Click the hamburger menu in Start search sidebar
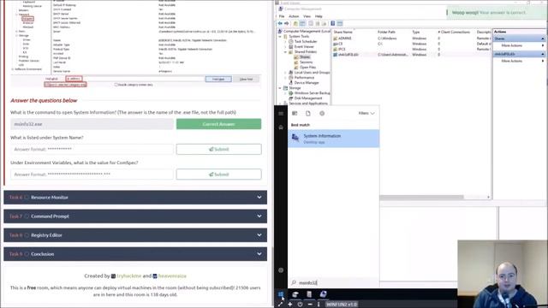The width and height of the screenshot is (548, 308). click(x=281, y=114)
